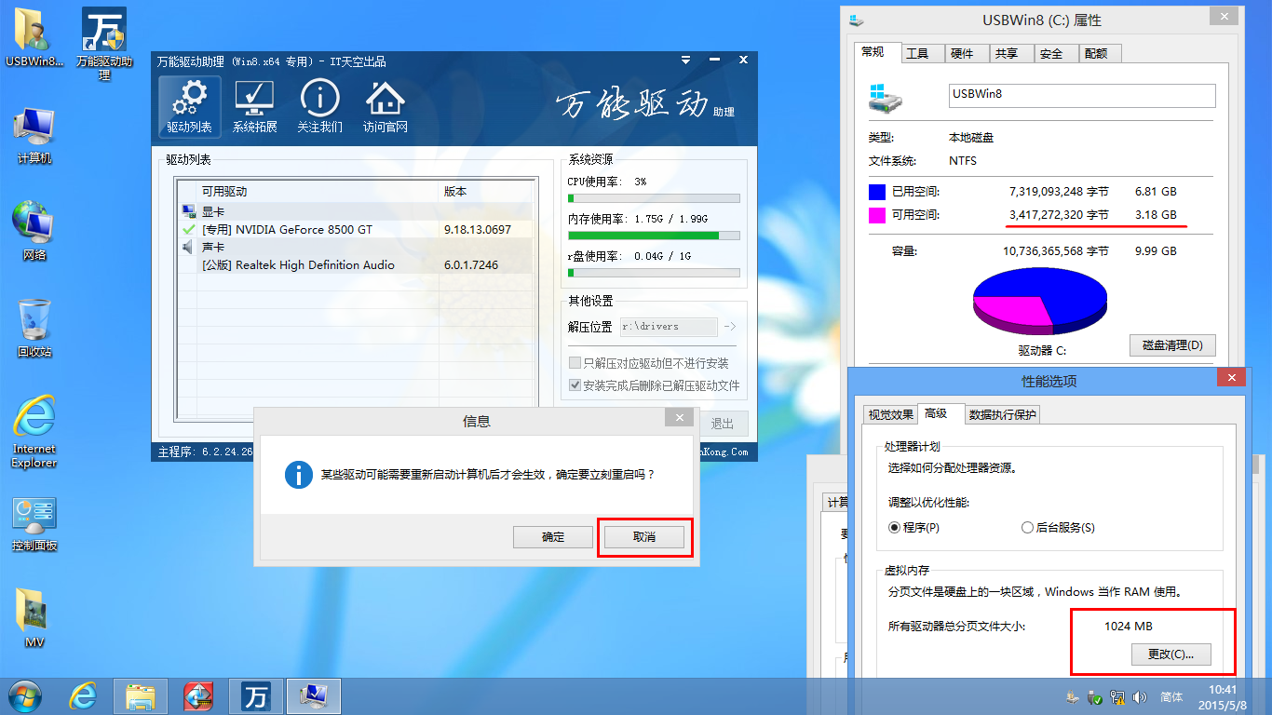
Task: Click the 磁盘清理(D) button
Action: pyautogui.click(x=1172, y=345)
